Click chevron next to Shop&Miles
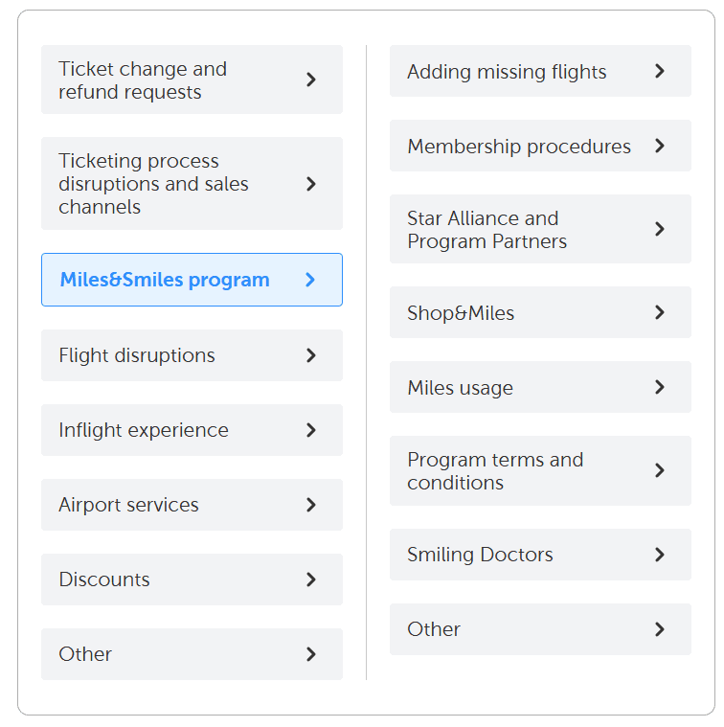This screenshot has height=727, width=724. pyautogui.click(x=660, y=312)
